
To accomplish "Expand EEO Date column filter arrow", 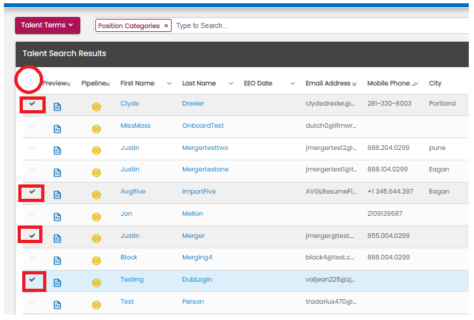I will [x=292, y=83].
